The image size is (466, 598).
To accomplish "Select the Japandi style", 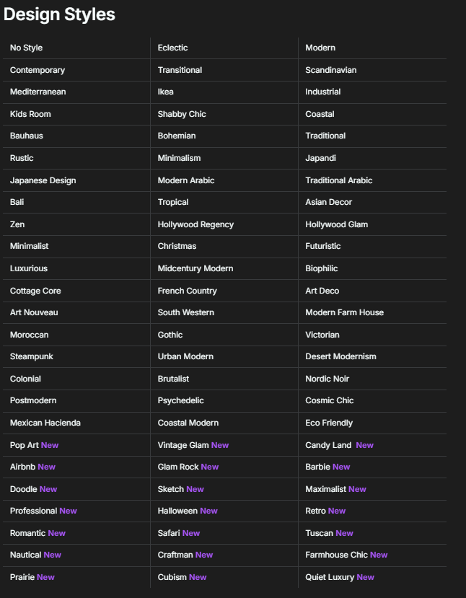I will click(x=320, y=158).
